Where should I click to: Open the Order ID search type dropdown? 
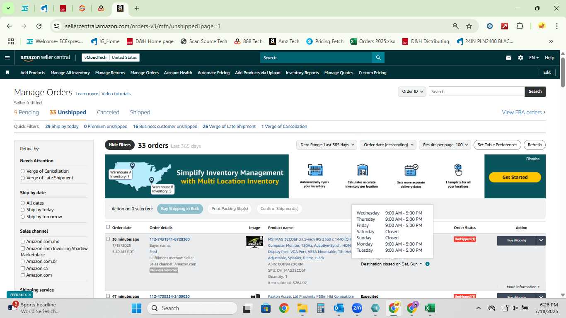pyautogui.click(x=412, y=92)
